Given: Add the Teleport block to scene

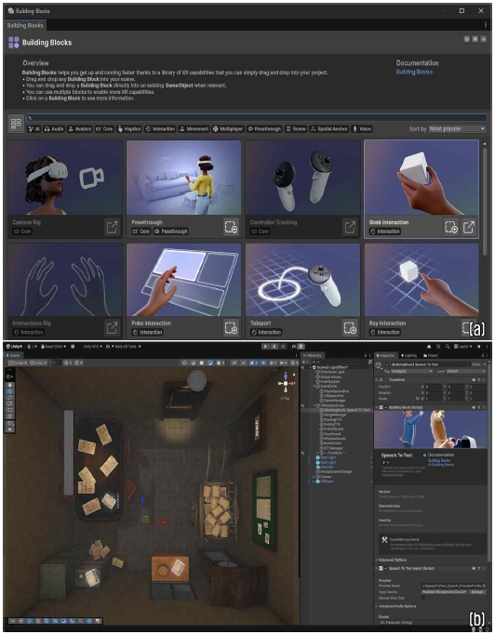Looking at the screenshot, I should coord(350,327).
